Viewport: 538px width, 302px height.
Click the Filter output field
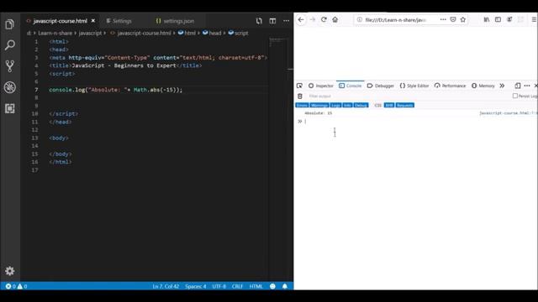click(x=409, y=96)
